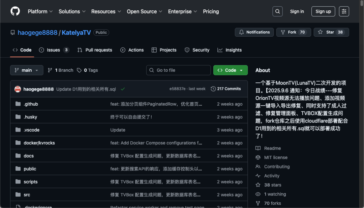
Task: Open the main branch dropdown
Action: tap(27, 70)
